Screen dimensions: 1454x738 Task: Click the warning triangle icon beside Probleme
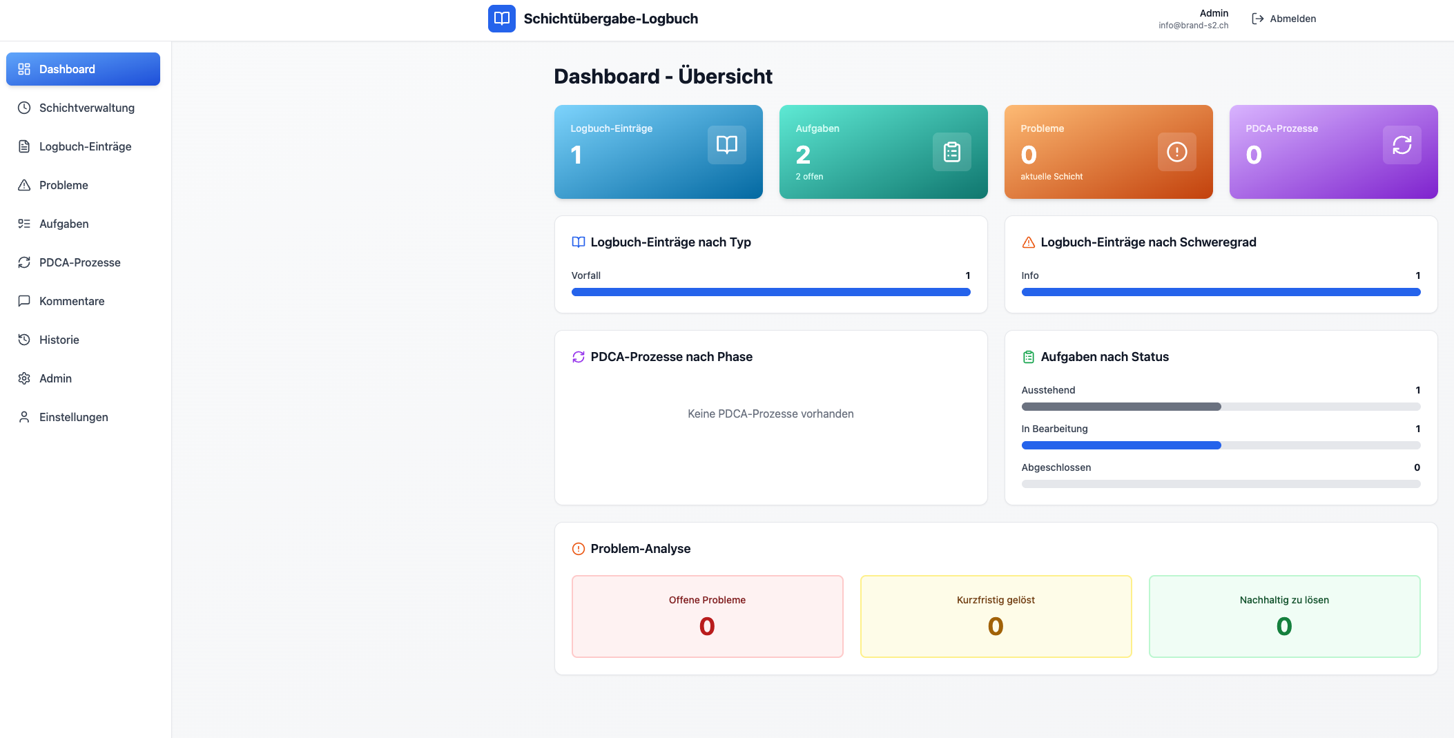tap(24, 185)
